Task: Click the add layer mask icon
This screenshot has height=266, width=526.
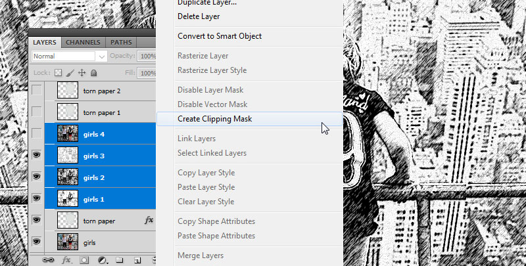Action: 84,260
